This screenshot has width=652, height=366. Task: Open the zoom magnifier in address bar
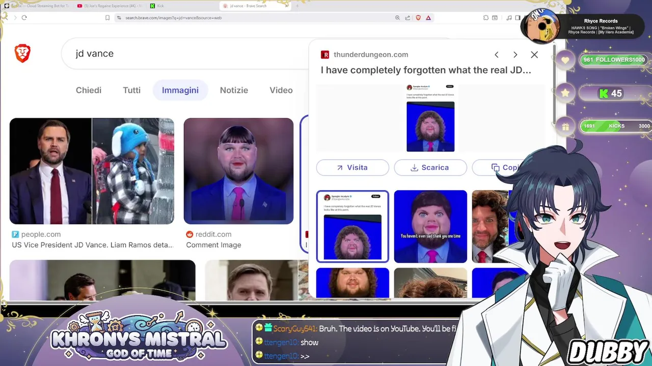pyautogui.click(x=397, y=17)
